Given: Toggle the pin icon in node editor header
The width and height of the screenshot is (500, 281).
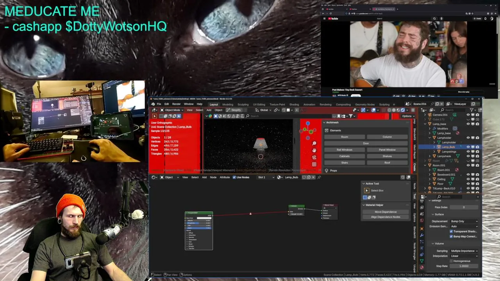Looking at the screenshot, I should [x=319, y=177].
